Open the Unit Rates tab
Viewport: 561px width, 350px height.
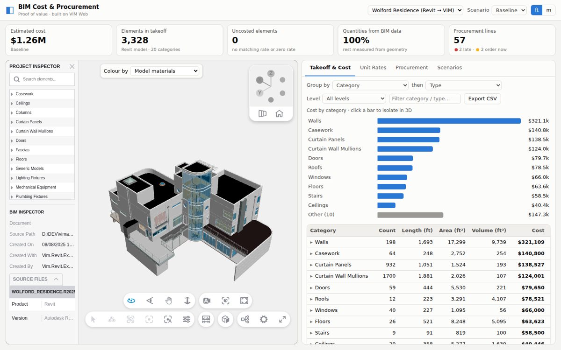click(x=373, y=68)
